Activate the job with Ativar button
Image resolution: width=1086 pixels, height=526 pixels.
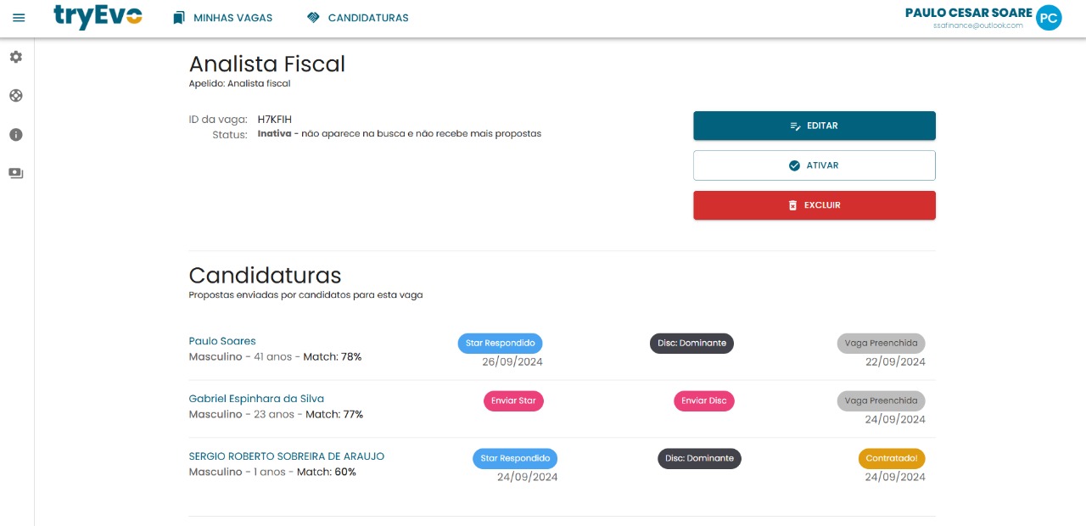[x=814, y=165]
